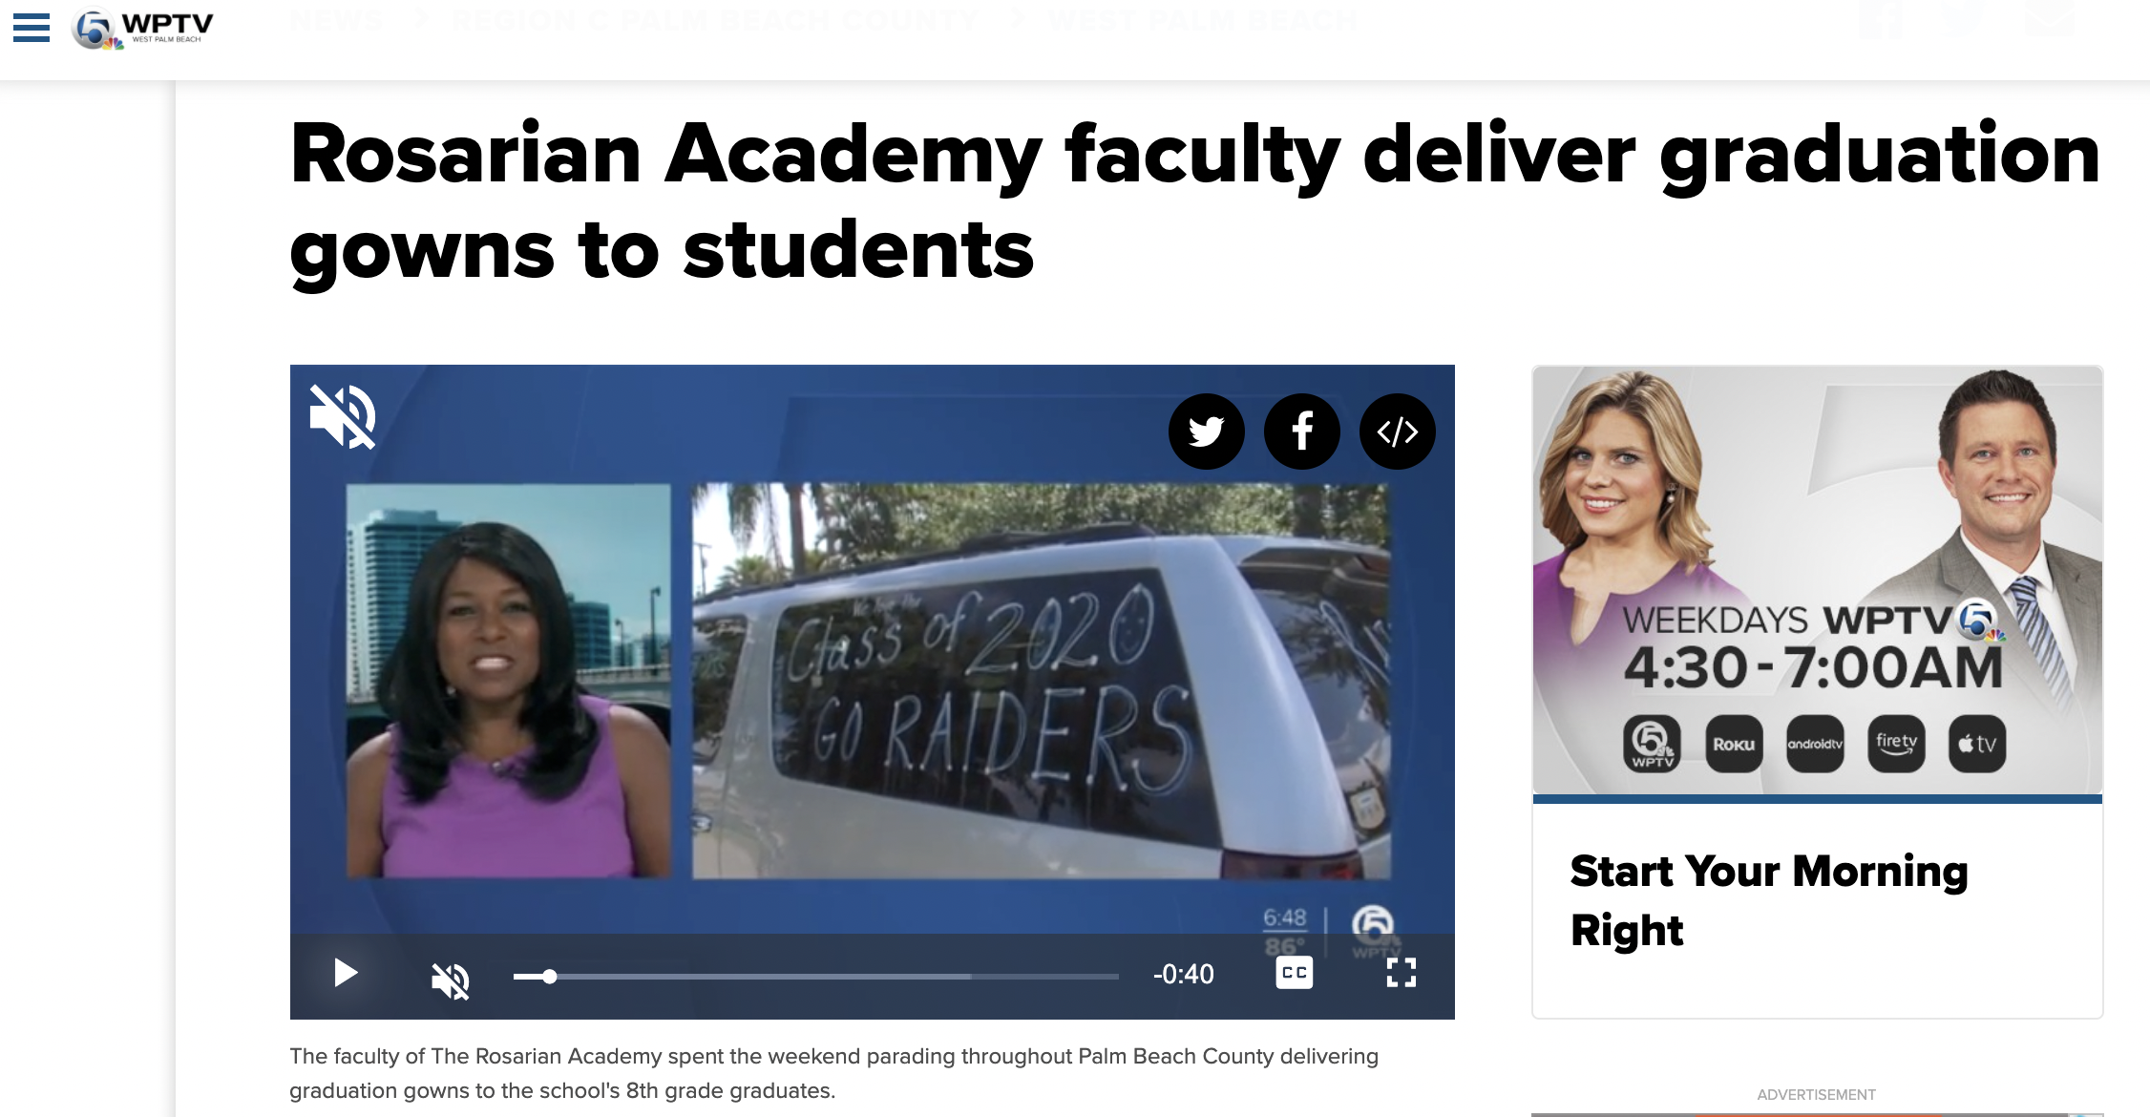
Task: Toggle mute in video control bar
Action: (450, 980)
